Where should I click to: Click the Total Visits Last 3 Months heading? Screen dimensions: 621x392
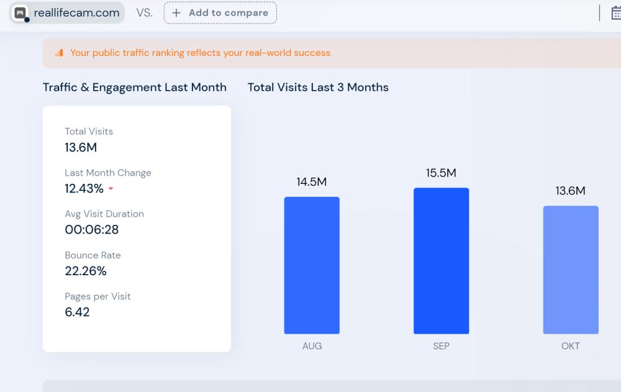(318, 88)
